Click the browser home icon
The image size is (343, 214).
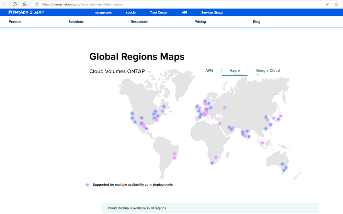pyautogui.click(x=25, y=4)
